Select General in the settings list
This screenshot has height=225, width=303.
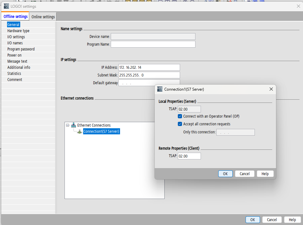[x=13, y=24]
